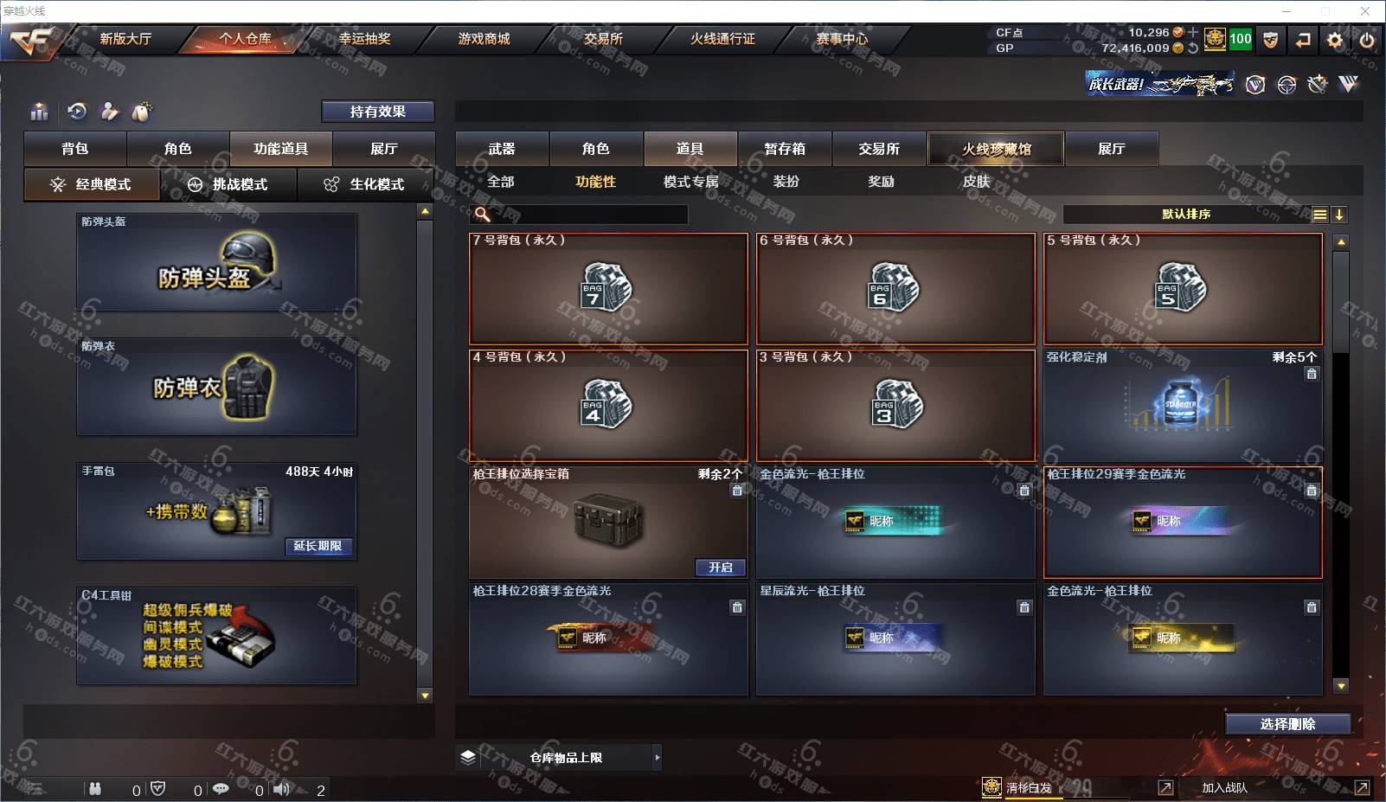The width and height of the screenshot is (1386, 802).
Task: Click the plus icon beside CF点
Action: [x=1193, y=32]
